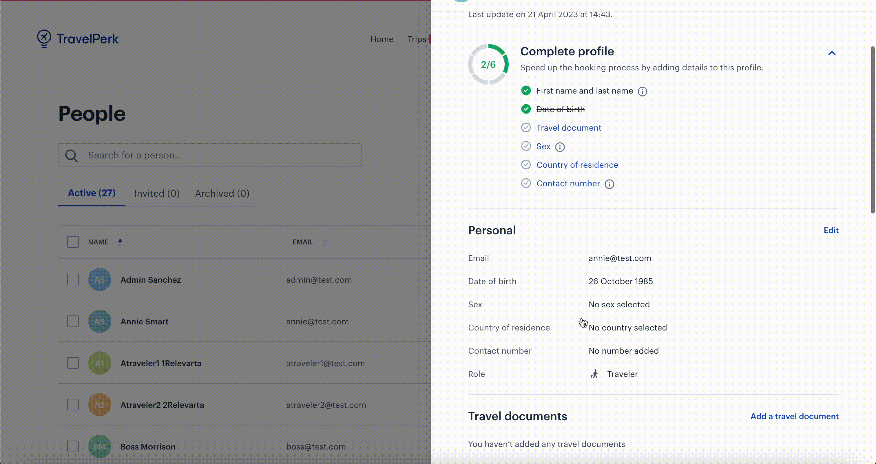Open info icon beside First name and last name
Viewport: 876px width, 464px height.
(x=642, y=92)
